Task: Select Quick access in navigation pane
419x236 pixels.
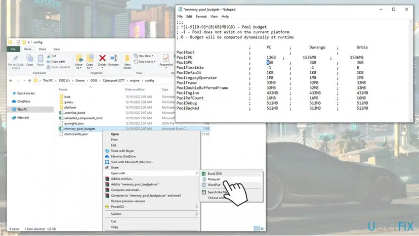Action: click(26, 93)
